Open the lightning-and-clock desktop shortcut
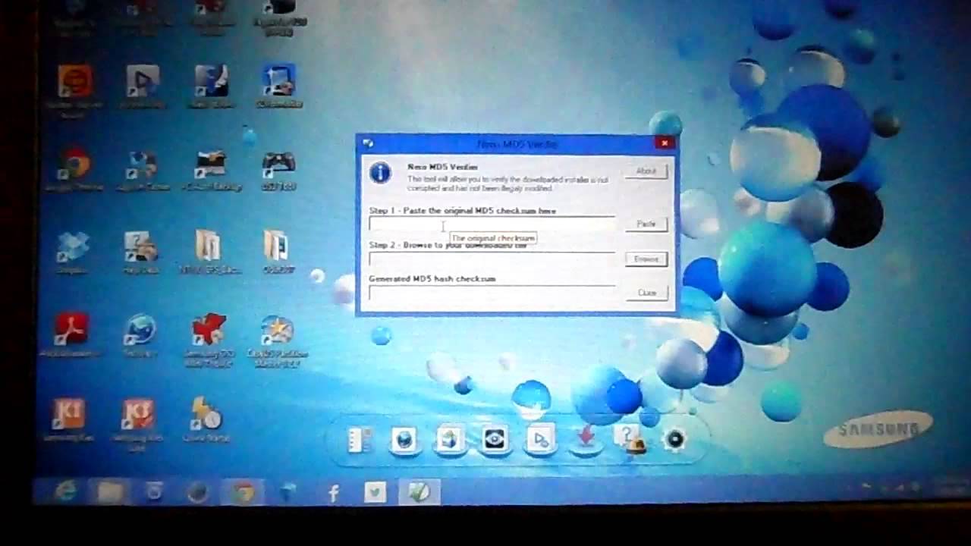Viewport: 971px width, 546px height. [x=206, y=414]
